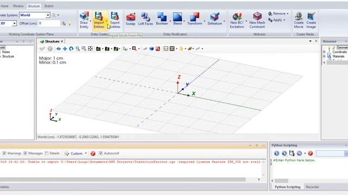This screenshot has height=195, width=348.
Task: Close the Structure document tab
Action: (x=62, y=41)
